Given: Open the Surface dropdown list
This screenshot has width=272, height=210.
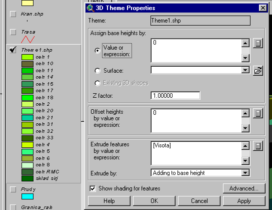Looking at the screenshot, I should coord(245,70).
